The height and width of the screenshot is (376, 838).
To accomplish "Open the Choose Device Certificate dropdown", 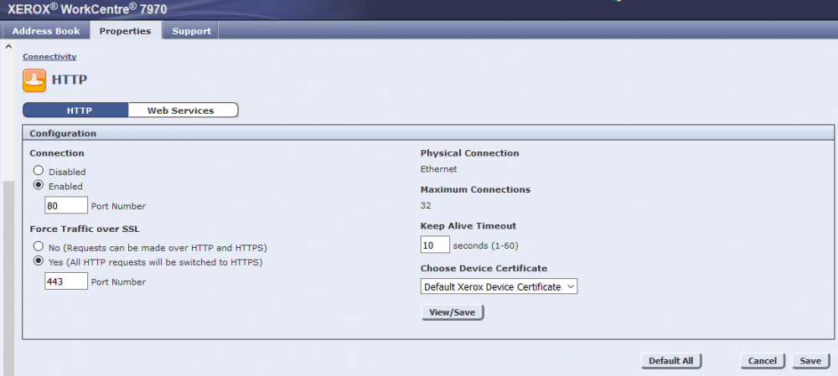I will (x=499, y=286).
